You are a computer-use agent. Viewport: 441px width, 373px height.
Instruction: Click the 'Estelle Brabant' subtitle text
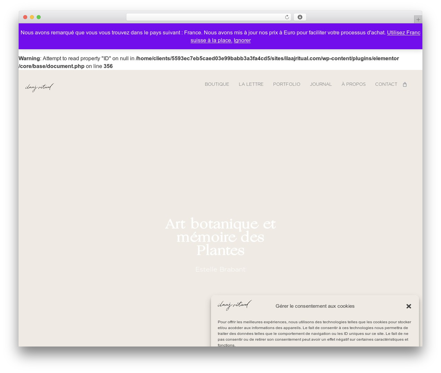click(x=220, y=269)
